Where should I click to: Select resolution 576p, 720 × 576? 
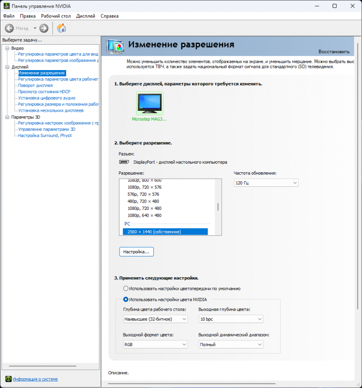tap(143, 194)
